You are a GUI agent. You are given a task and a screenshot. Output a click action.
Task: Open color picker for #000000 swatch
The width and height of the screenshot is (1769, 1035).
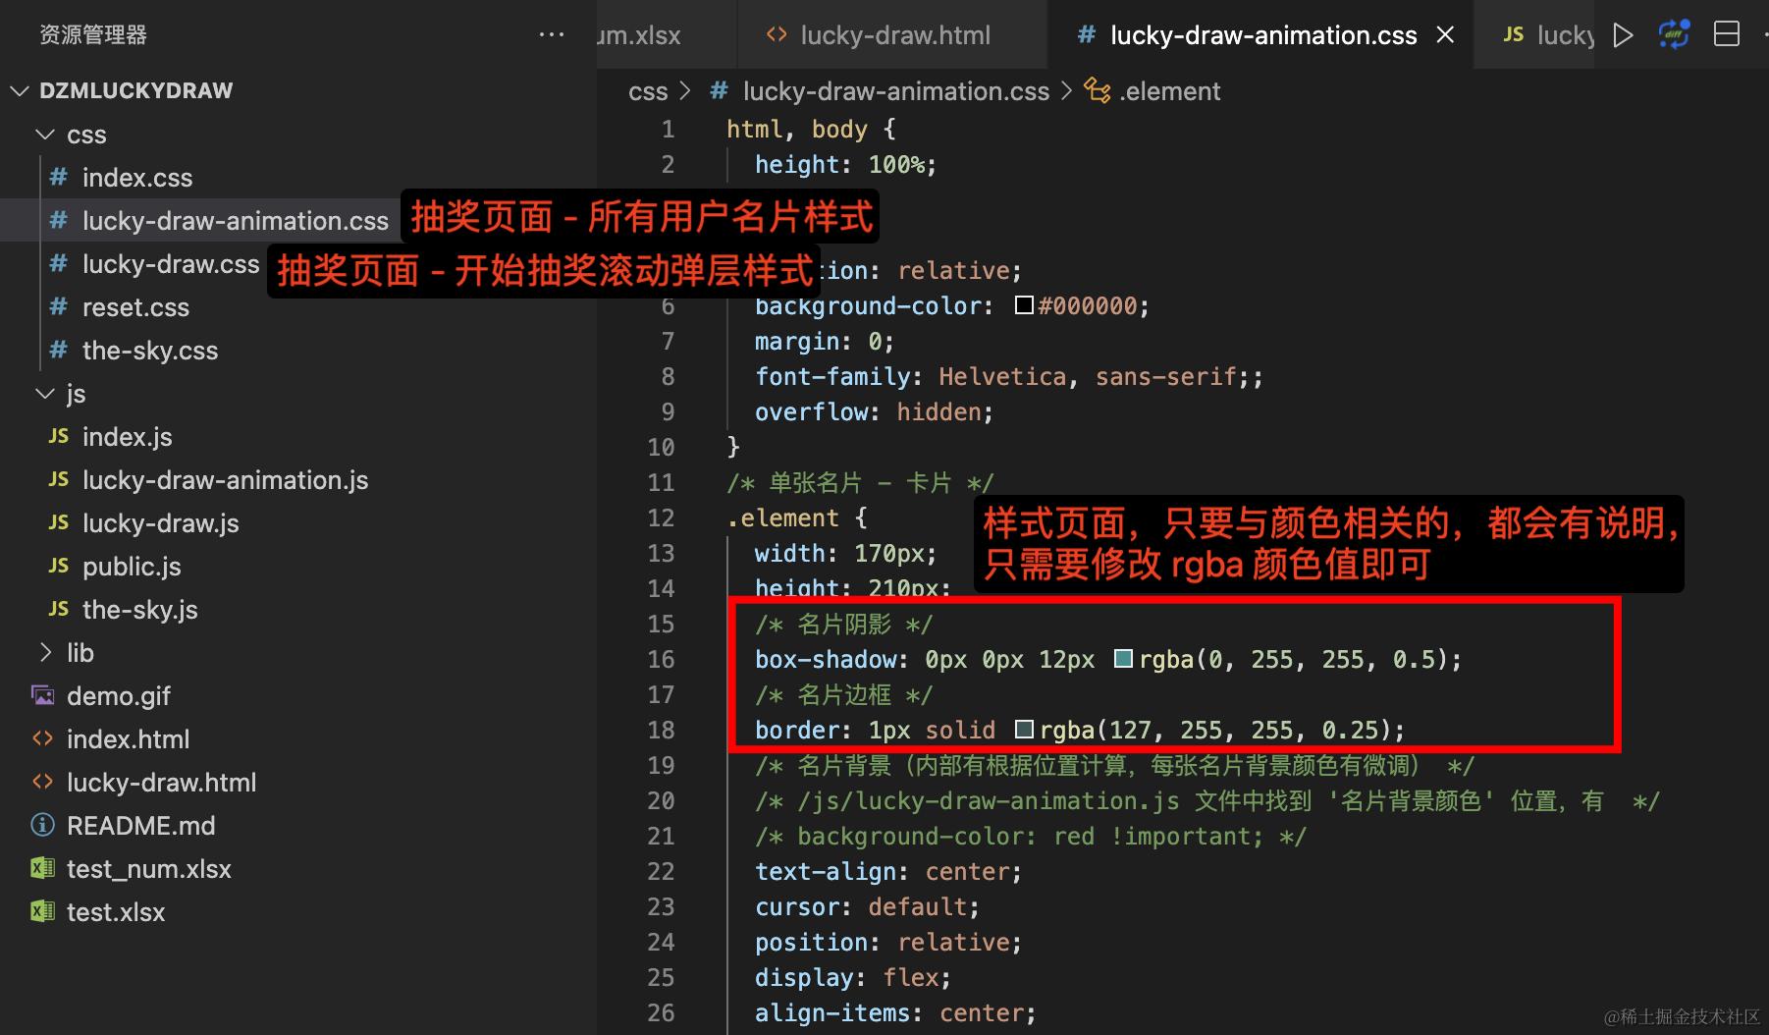[x=1024, y=305]
